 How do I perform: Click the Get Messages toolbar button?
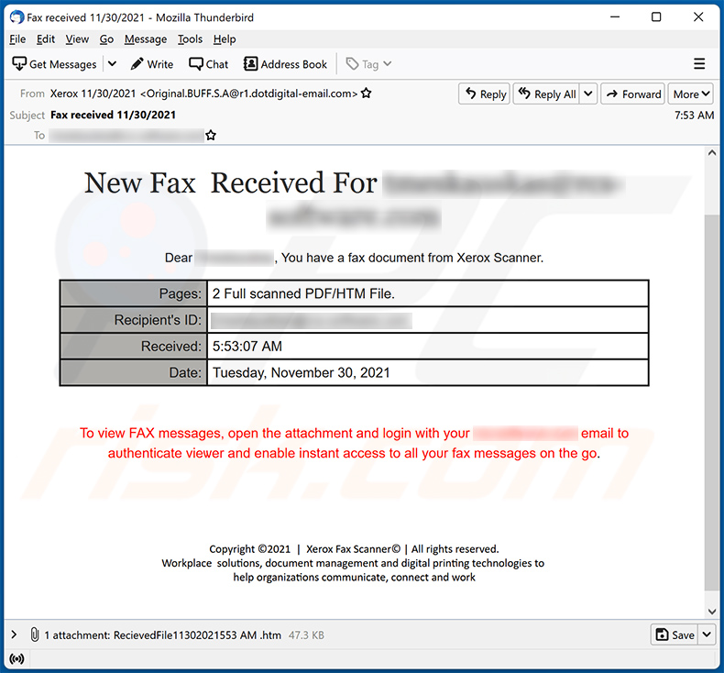55,64
